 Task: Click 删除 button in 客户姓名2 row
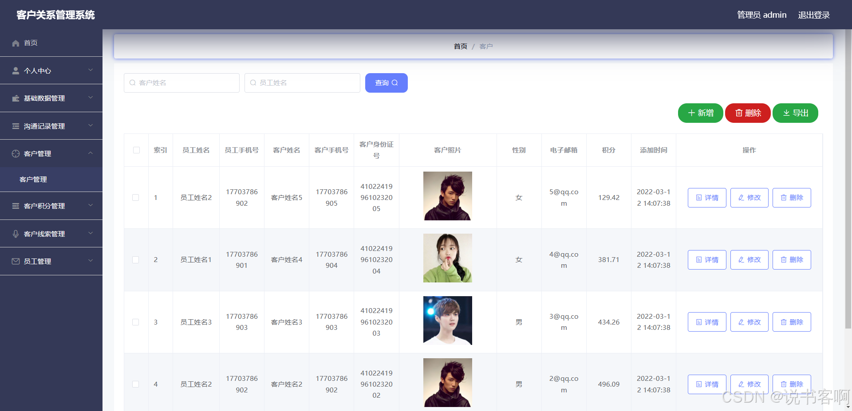coord(792,384)
